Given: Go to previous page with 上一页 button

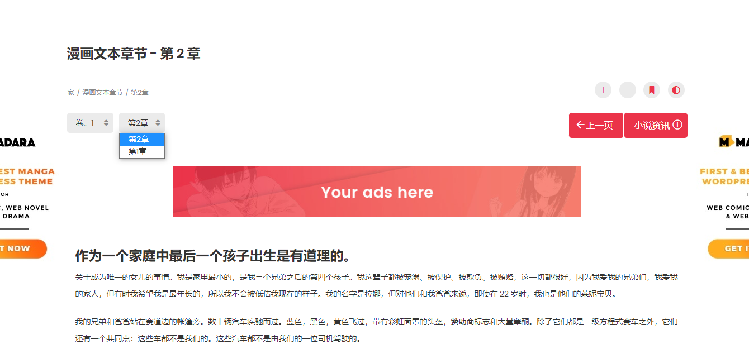Looking at the screenshot, I should [x=596, y=125].
